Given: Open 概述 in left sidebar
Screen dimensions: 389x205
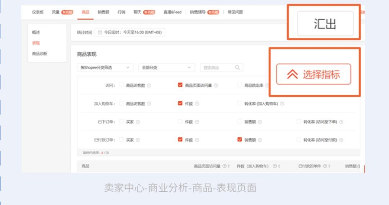Looking at the screenshot, I should tap(36, 32).
